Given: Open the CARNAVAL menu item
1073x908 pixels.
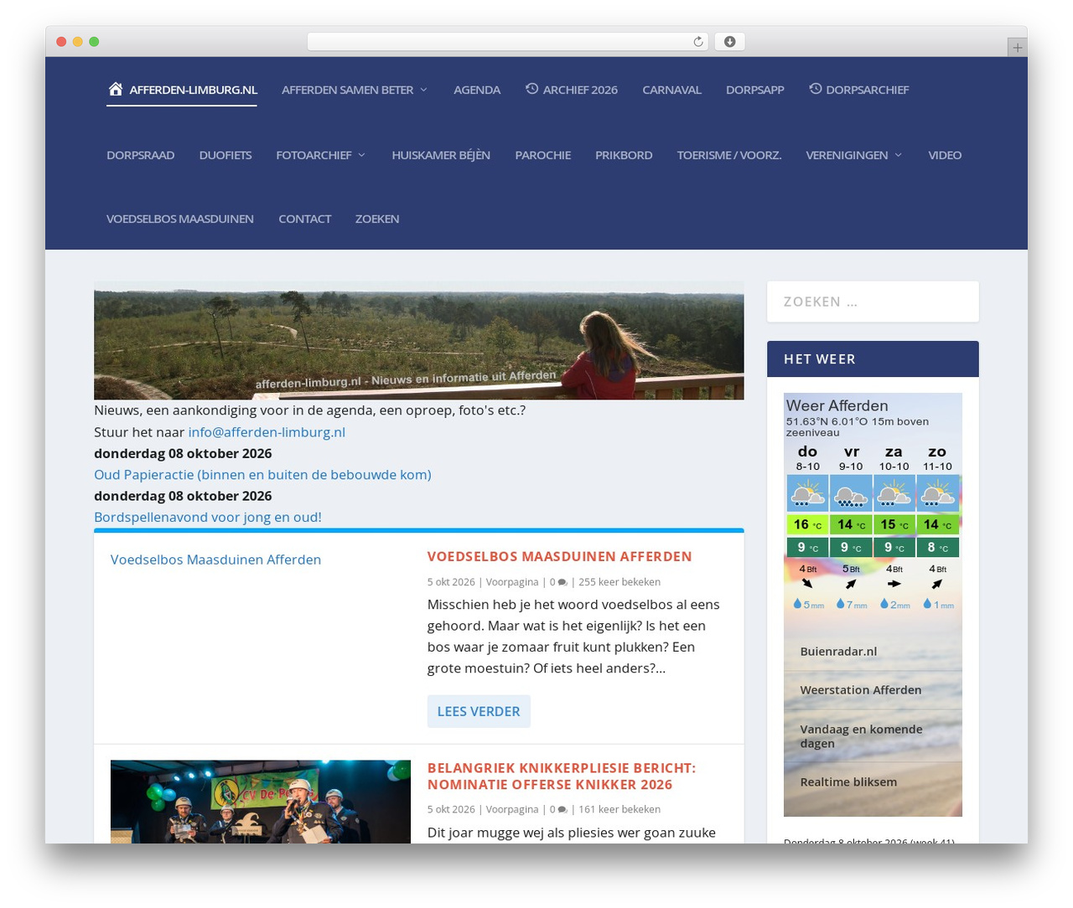Looking at the screenshot, I should tap(671, 90).
